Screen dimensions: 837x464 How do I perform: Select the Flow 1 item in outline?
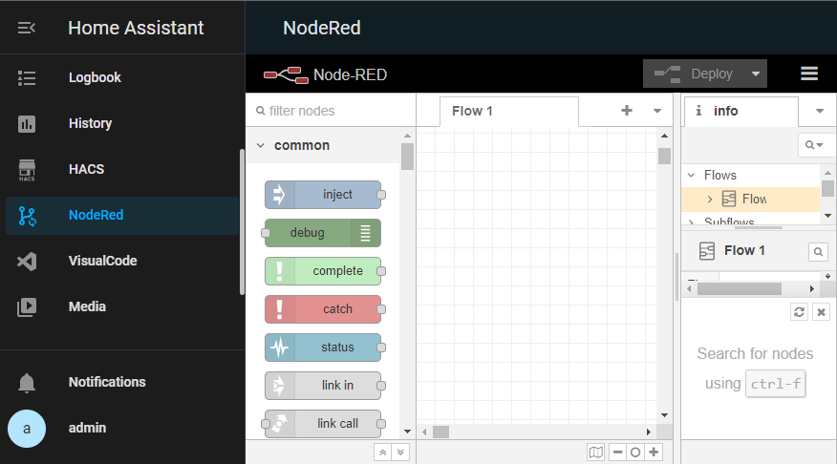tap(751, 199)
